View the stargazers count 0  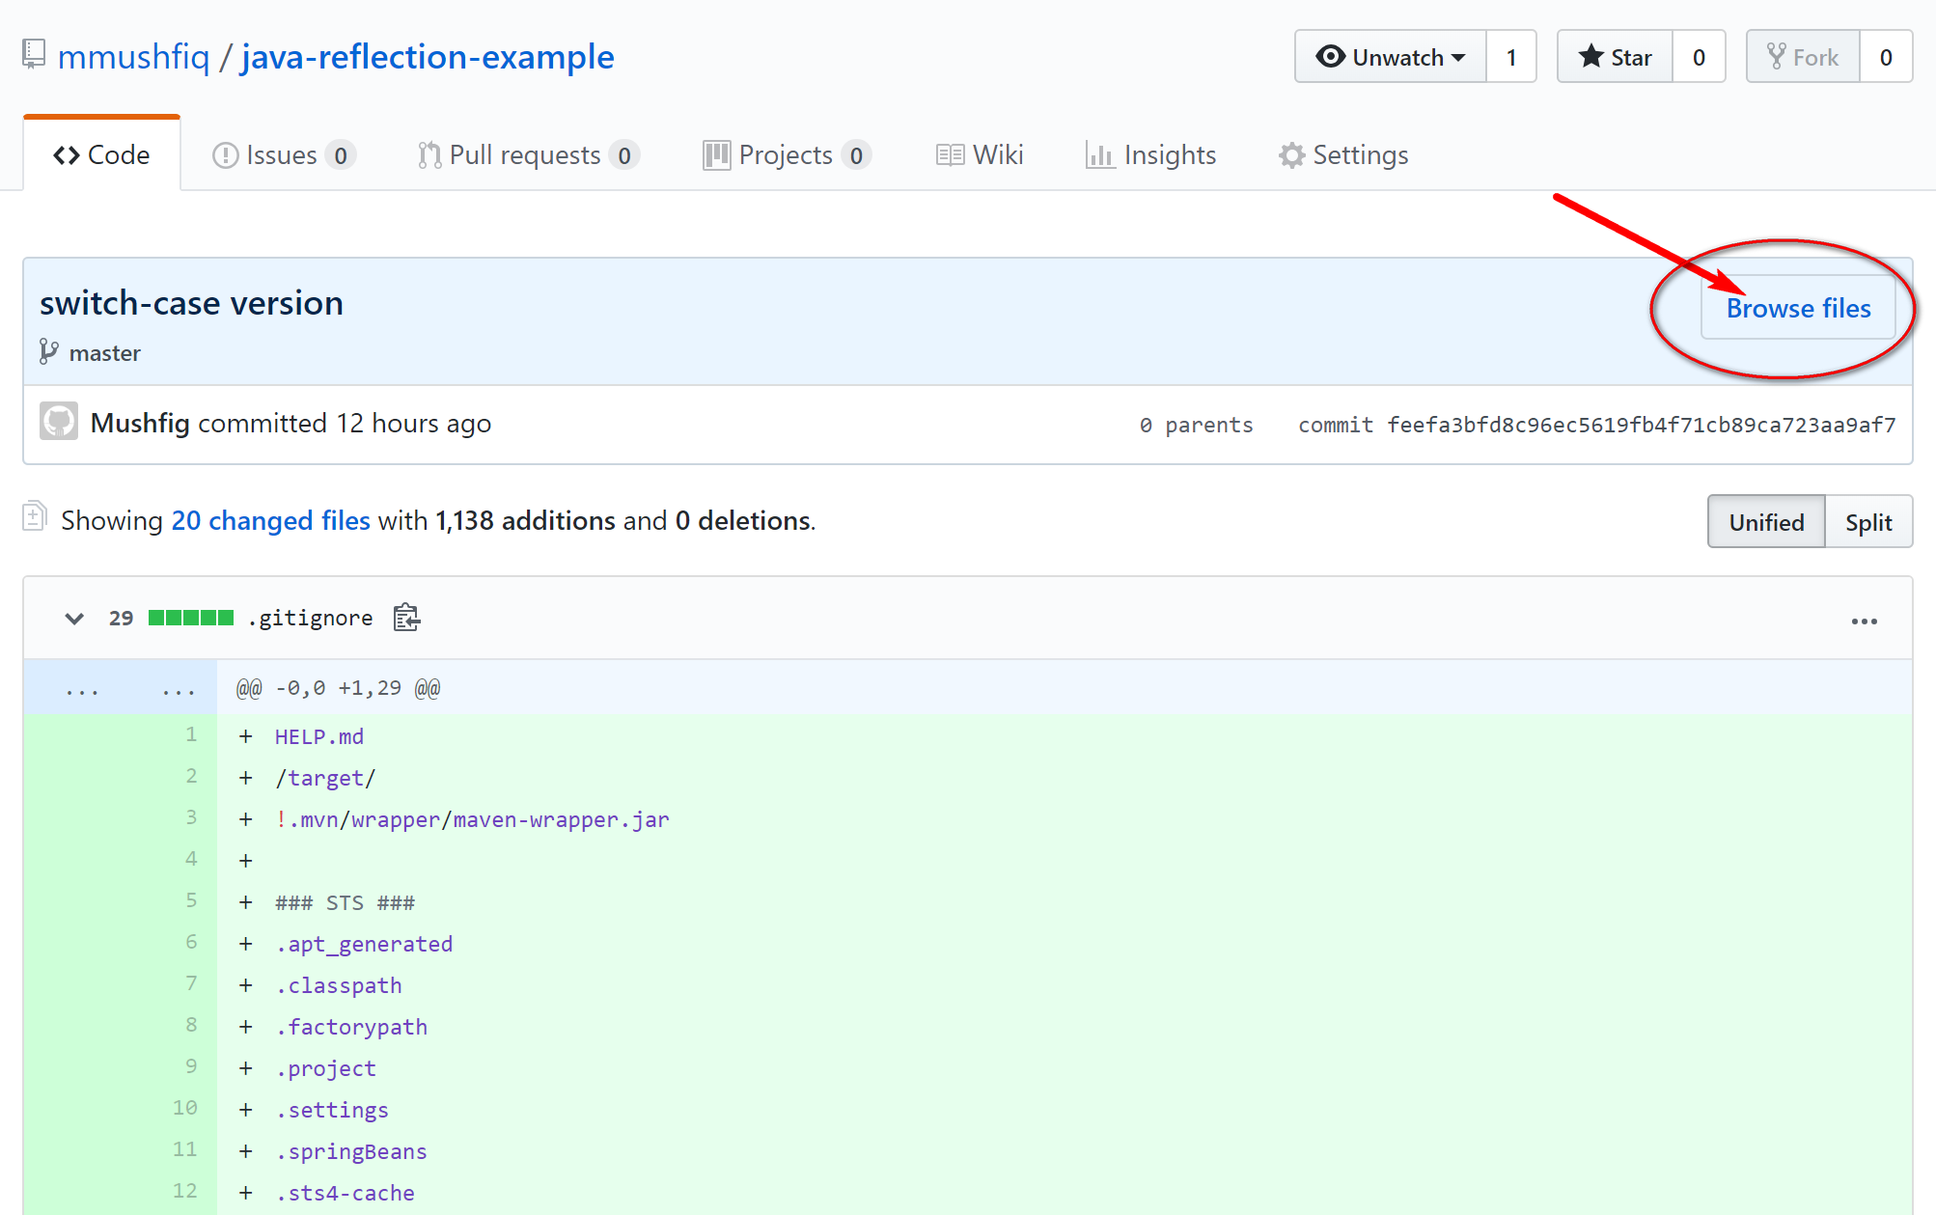1699,57
